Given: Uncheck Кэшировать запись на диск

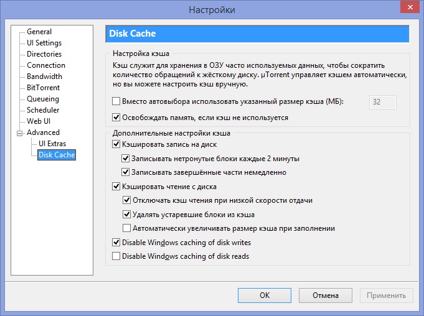Looking at the screenshot, I should click(116, 144).
